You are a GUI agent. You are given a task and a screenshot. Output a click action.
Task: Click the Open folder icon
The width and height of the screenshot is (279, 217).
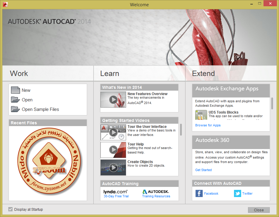point(15,100)
